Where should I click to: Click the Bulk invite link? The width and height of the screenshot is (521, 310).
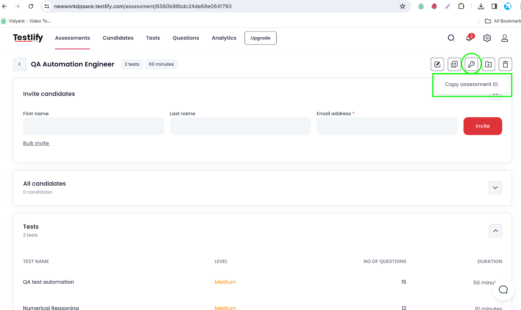pyautogui.click(x=36, y=143)
